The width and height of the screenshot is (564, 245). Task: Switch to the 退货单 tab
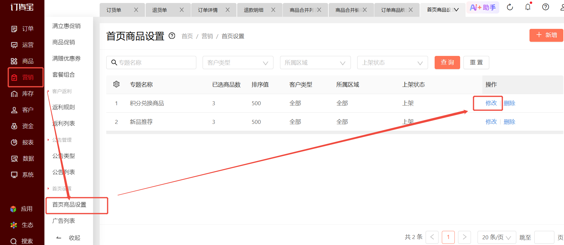(160, 10)
